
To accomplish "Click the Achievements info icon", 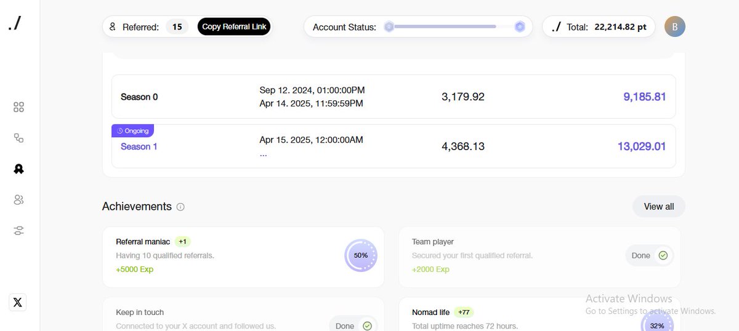I will pos(180,207).
